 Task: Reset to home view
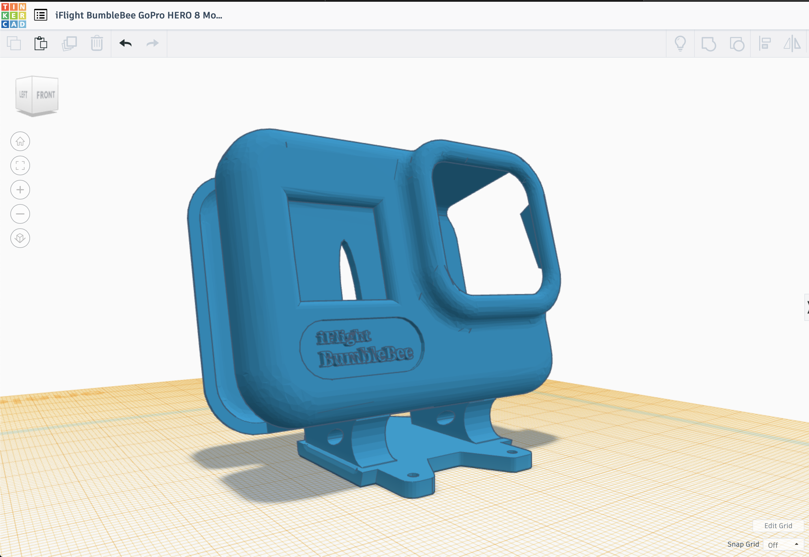tap(20, 141)
